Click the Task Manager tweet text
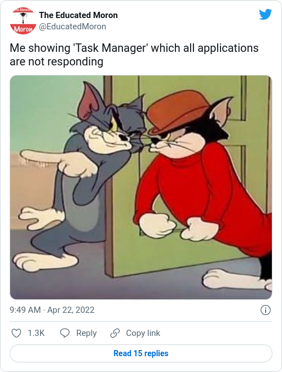The width and height of the screenshot is (282, 372). [x=134, y=55]
